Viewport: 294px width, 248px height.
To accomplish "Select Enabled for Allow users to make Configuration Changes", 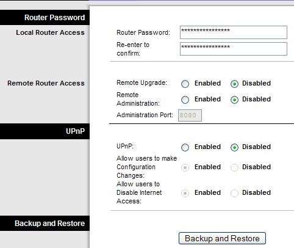I will click(185, 167).
